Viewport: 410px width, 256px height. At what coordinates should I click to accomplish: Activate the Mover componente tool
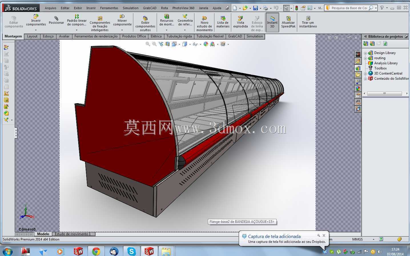122,20
